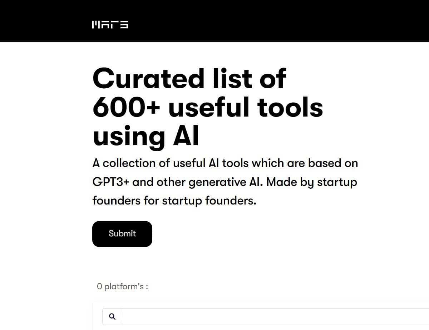This screenshot has width=429, height=330.
Task: Click the "0 platform's :" count label
Action: coord(122,286)
